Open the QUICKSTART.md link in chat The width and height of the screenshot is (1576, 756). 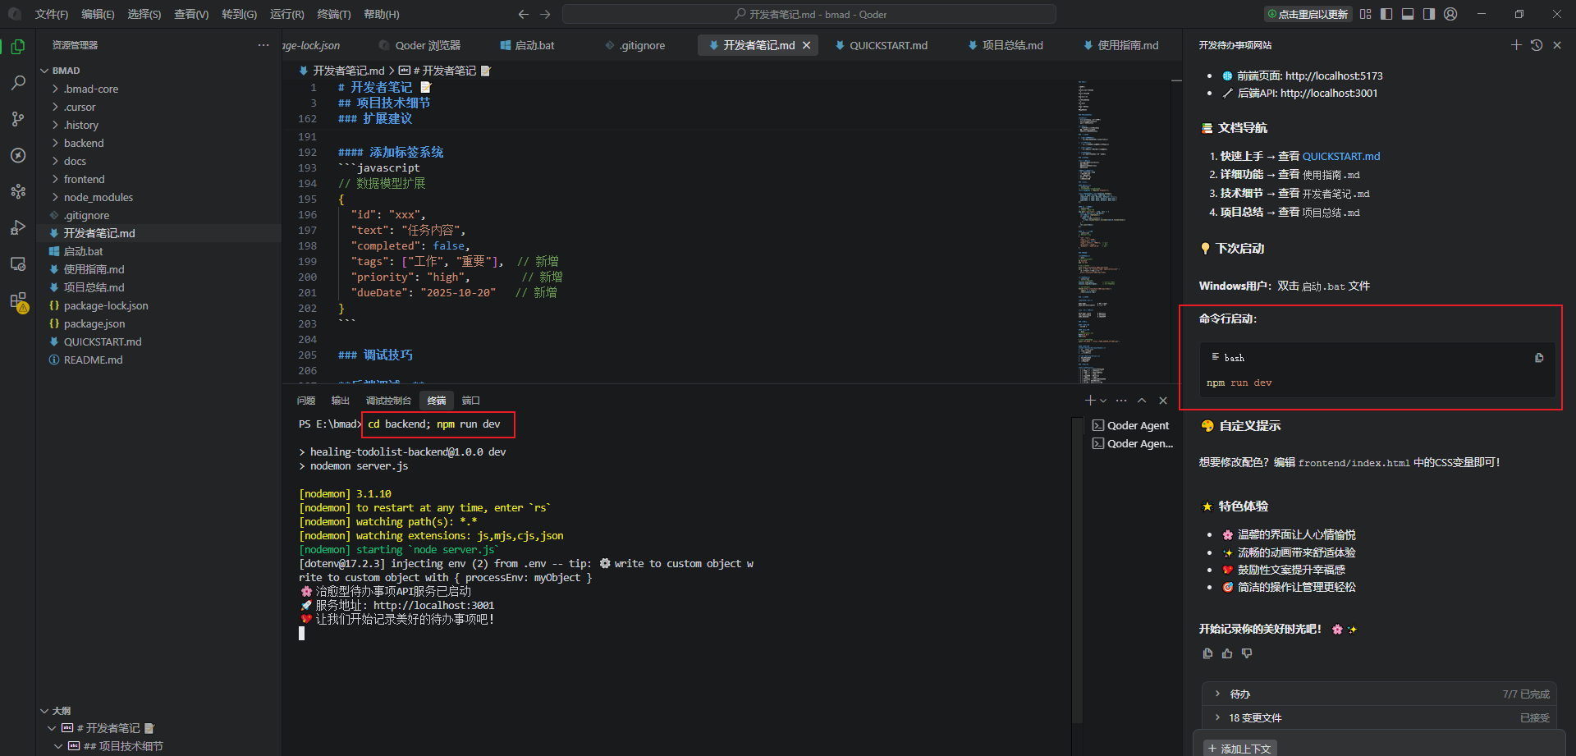click(x=1341, y=156)
